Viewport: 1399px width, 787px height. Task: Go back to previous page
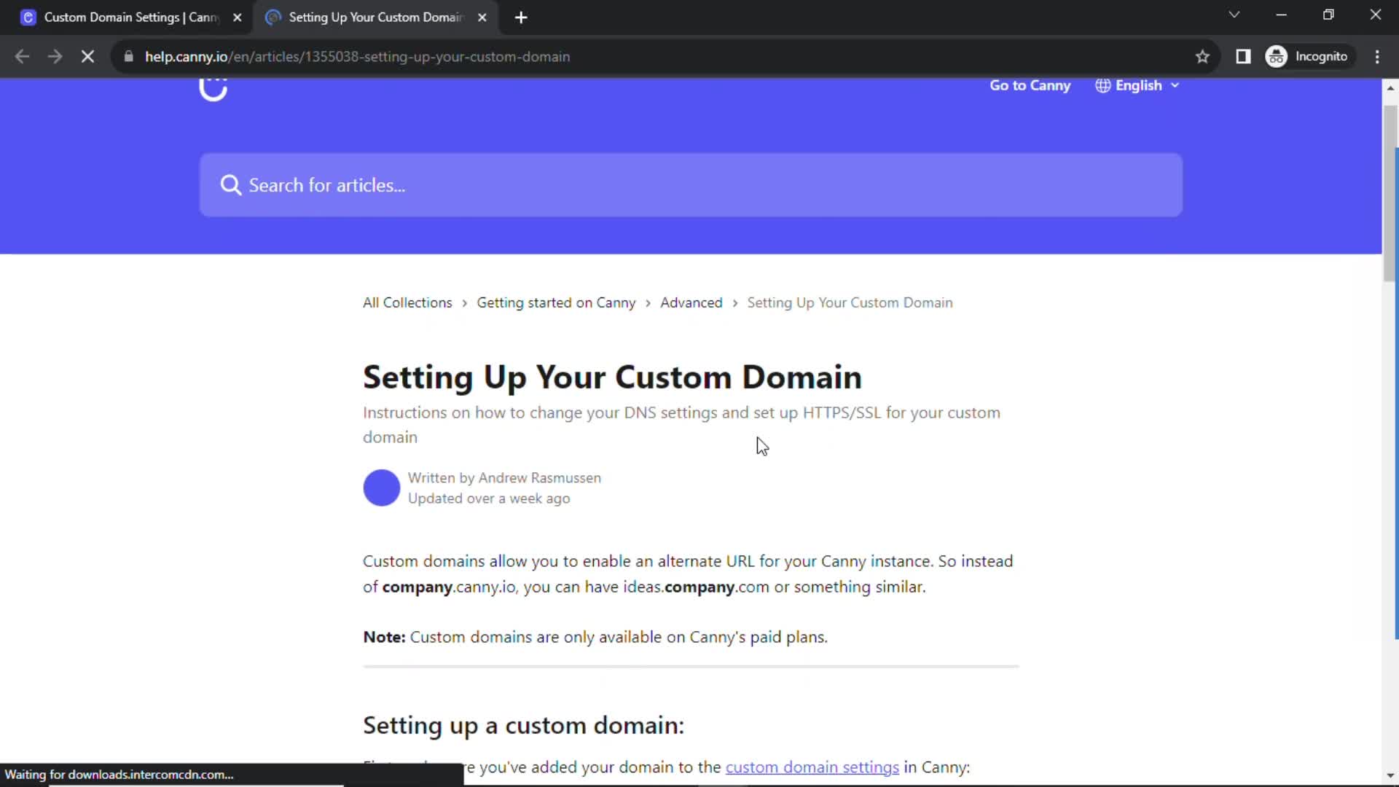pyautogui.click(x=22, y=57)
